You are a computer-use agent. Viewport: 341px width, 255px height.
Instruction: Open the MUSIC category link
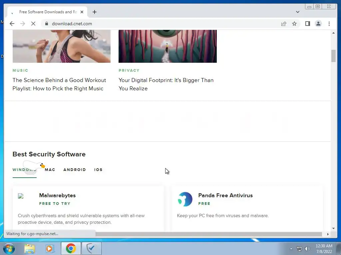pyautogui.click(x=20, y=70)
